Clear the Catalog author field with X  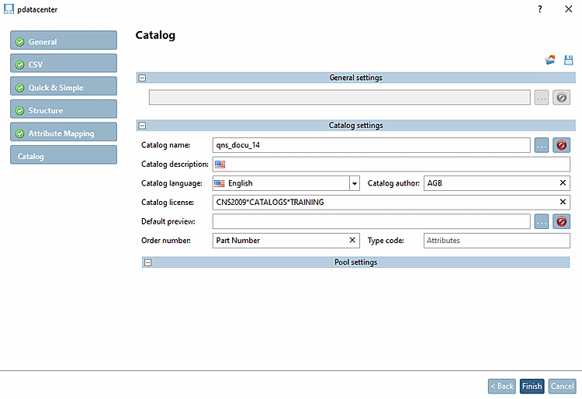pyautogui.click(x=563, y=182)
